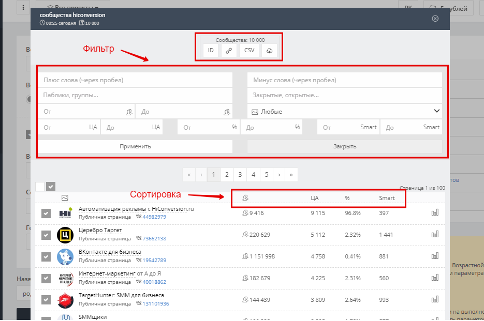Focus the minus words input field

coord(344,80)
